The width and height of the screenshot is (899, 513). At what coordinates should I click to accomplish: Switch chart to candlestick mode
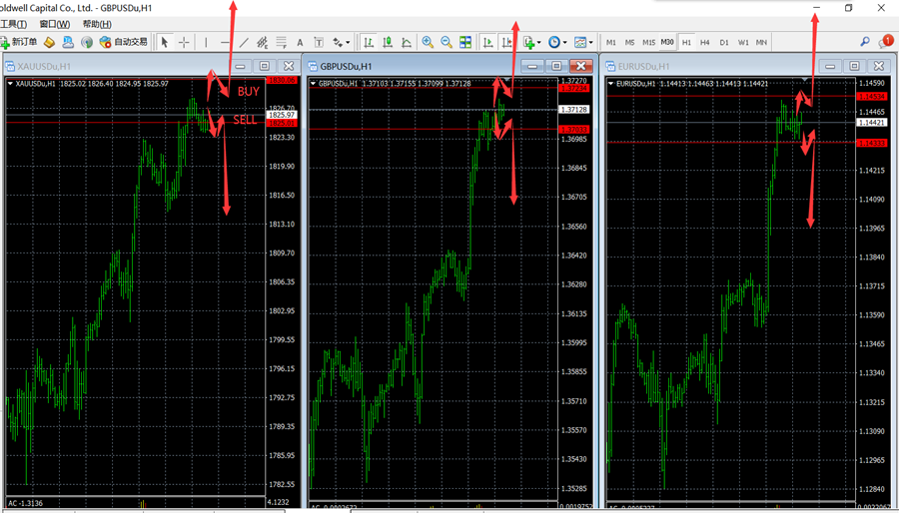(388, 42)
